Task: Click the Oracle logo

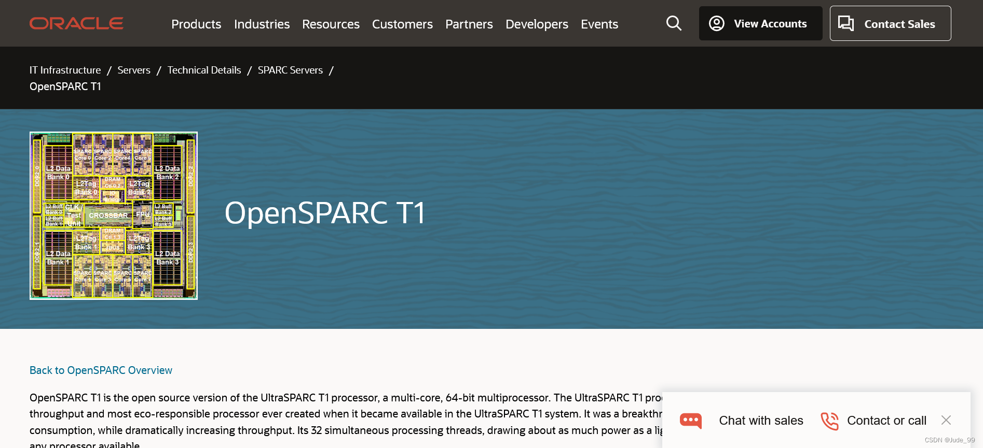Action: (x=76, y=23)
